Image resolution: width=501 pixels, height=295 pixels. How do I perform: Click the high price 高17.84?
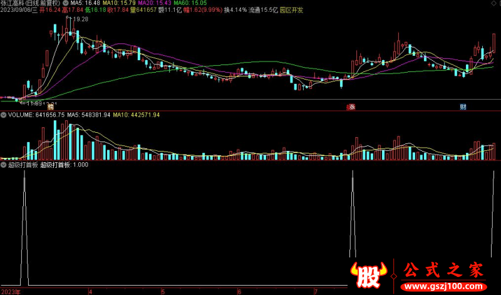[x=73, y=10]
